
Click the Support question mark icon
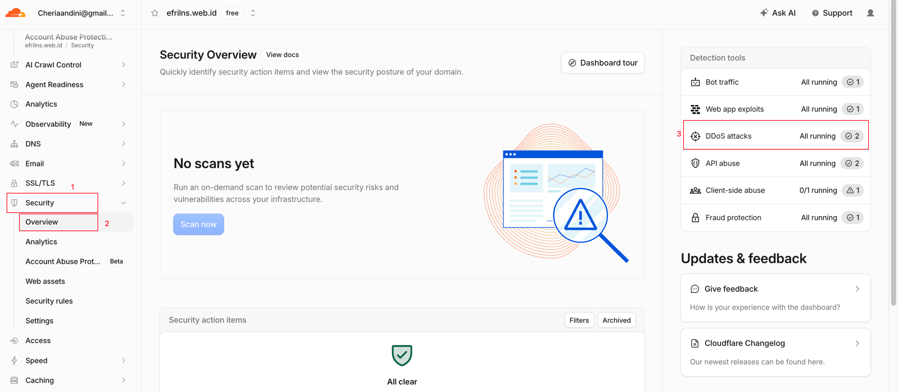815,13
